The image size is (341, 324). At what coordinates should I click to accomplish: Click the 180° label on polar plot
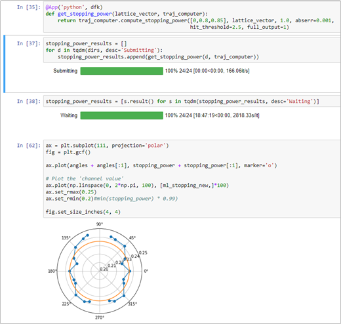click(x=52, y=271)
